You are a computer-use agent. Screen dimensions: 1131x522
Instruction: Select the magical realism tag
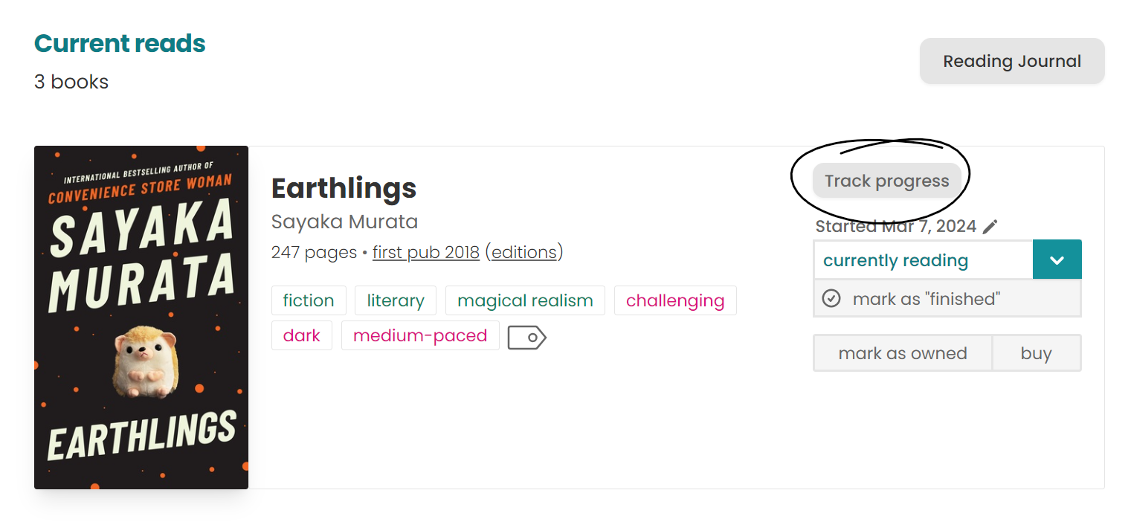(x=525, y=300)
